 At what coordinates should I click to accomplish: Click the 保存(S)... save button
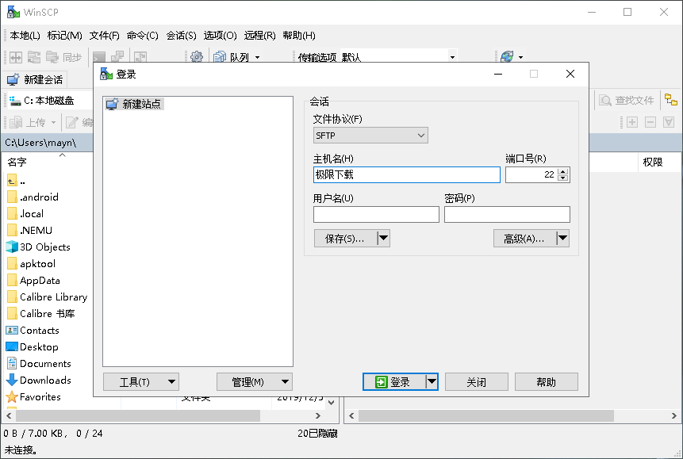(345, 239)
